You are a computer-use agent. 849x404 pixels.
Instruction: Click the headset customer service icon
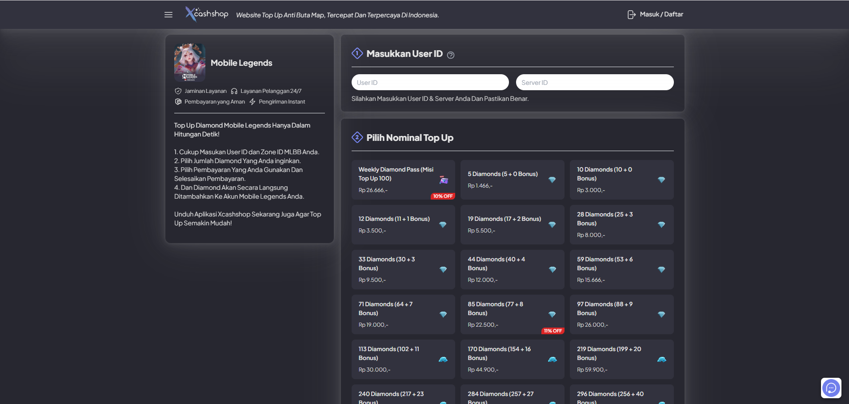tap(234, 91)
